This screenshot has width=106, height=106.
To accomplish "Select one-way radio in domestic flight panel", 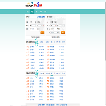I will coord(30,22).
